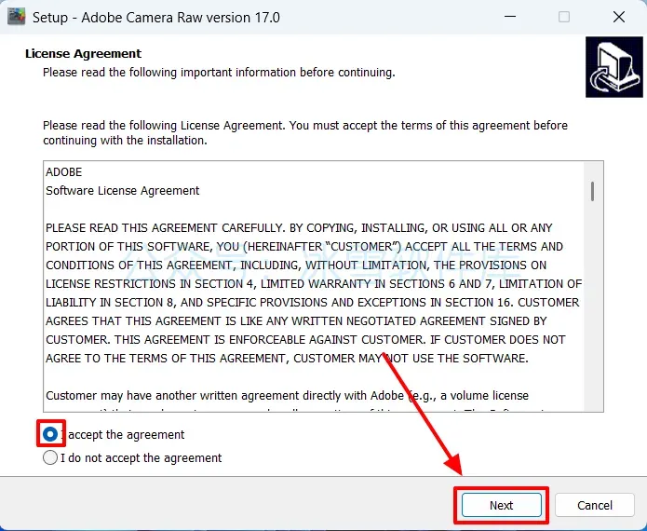Click the 'ADOBE' line in license text
Screen dimensions: 647x531
[x=64, y=171]
